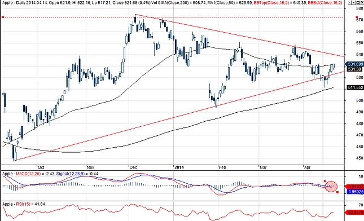Maximize the chart pane

[x=358, y=3]
